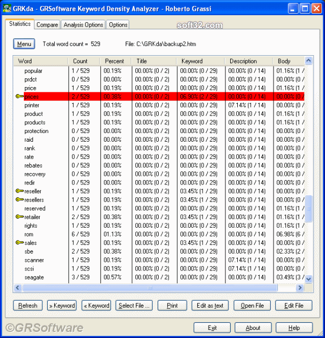Click Select File ... button
The width and height of the screenshot is (325, 338).
coord(134,306)
